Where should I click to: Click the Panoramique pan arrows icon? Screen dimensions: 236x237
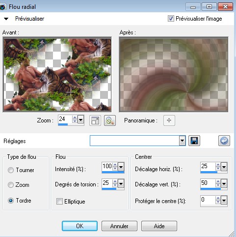[169, 120]
